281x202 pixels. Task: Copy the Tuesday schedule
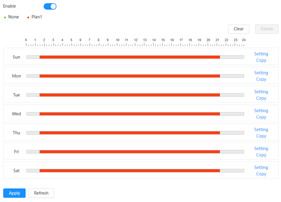[x=261, y=98]
